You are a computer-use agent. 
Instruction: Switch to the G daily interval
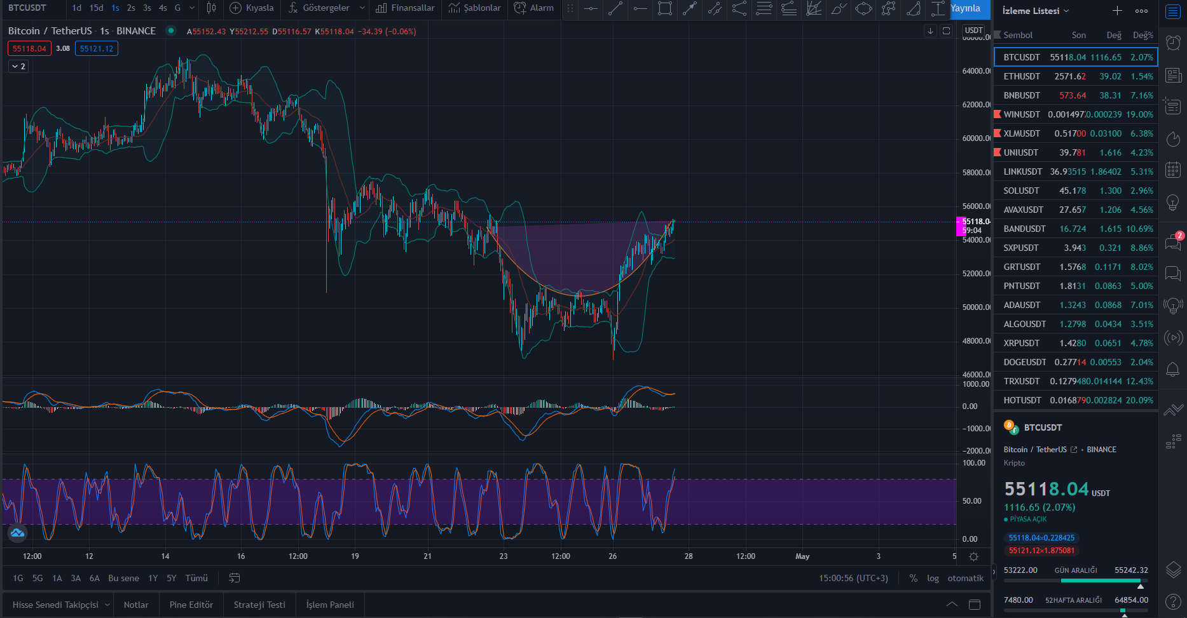point(177,8)
